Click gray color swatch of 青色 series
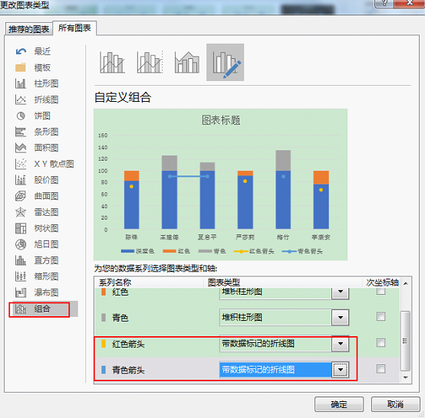 click(104, 318)
